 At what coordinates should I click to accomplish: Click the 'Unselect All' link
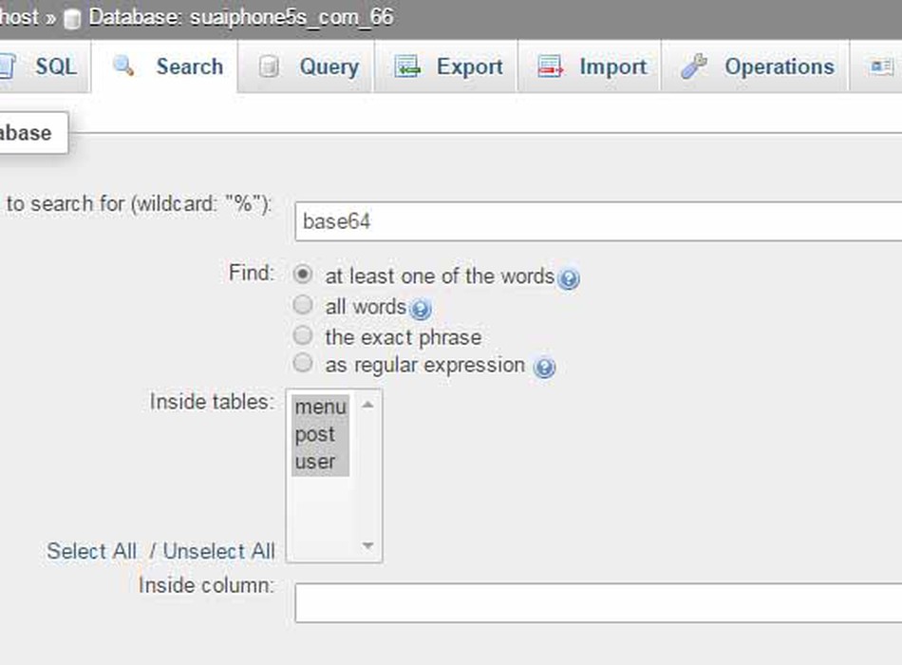(219, 551)
